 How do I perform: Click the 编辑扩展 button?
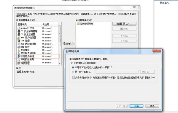tap(124, 24)
